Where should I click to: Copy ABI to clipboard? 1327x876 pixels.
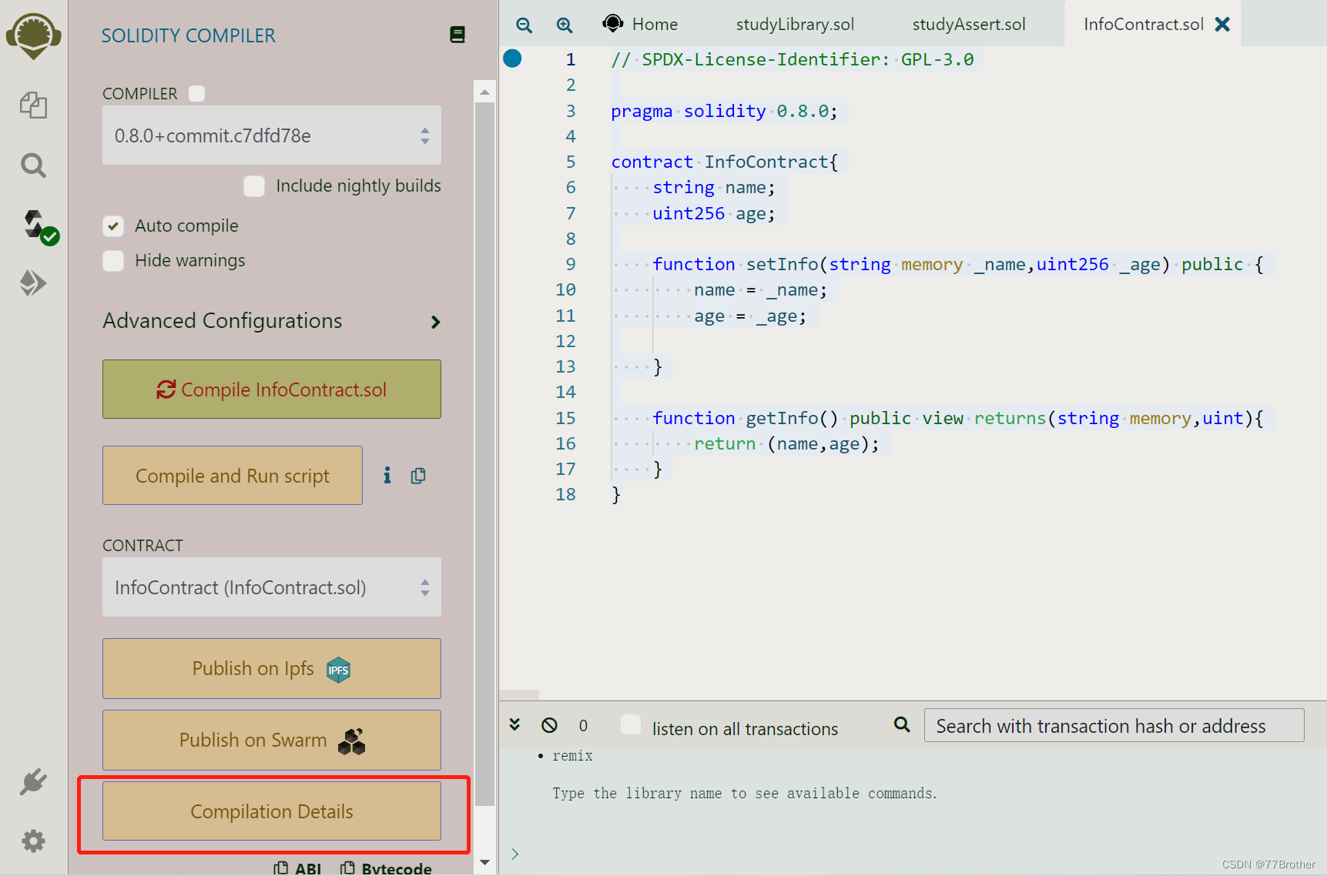tap(297, 868)
